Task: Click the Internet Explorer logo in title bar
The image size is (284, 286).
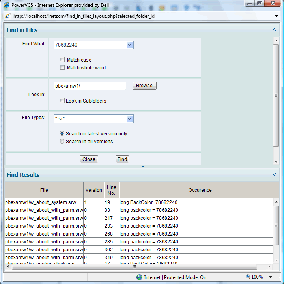Action: click(7, 5)
